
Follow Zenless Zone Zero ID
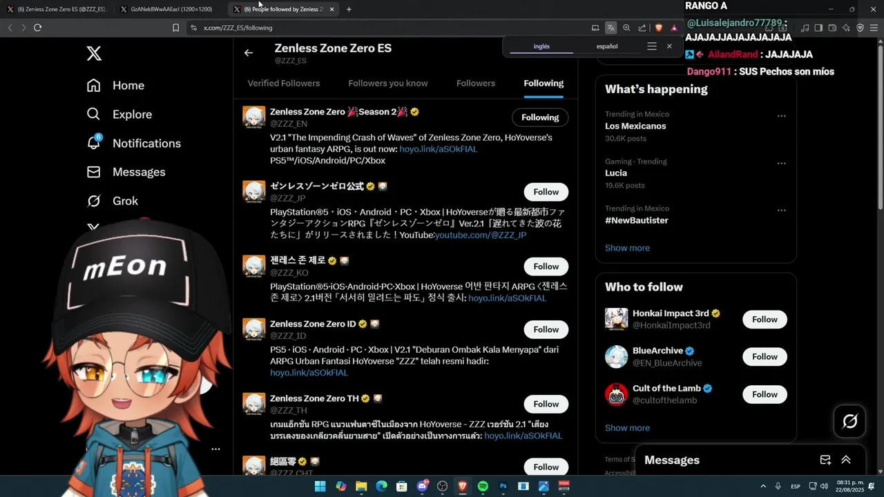546,329
